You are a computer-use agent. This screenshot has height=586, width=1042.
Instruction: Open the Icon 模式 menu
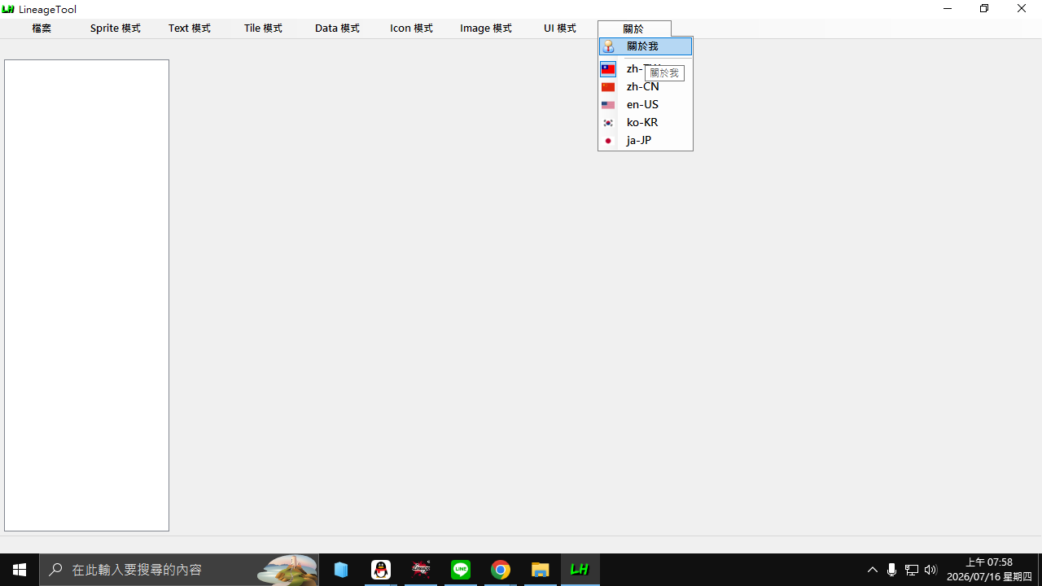411,28
